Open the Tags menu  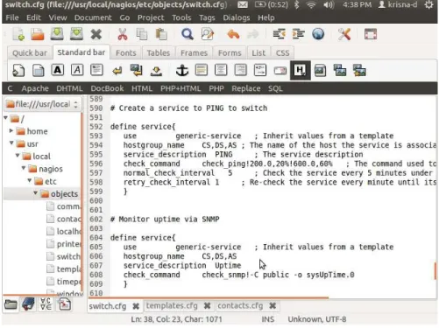(x=207, y=17)
